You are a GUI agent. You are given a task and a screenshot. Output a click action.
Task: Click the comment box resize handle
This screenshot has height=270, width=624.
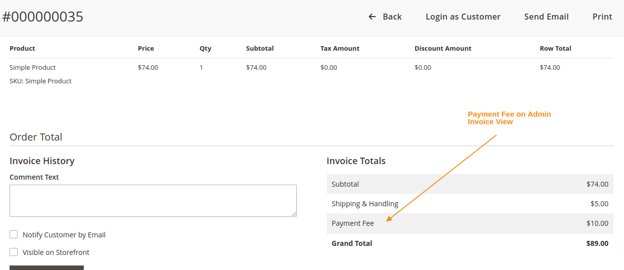point(294,214)
